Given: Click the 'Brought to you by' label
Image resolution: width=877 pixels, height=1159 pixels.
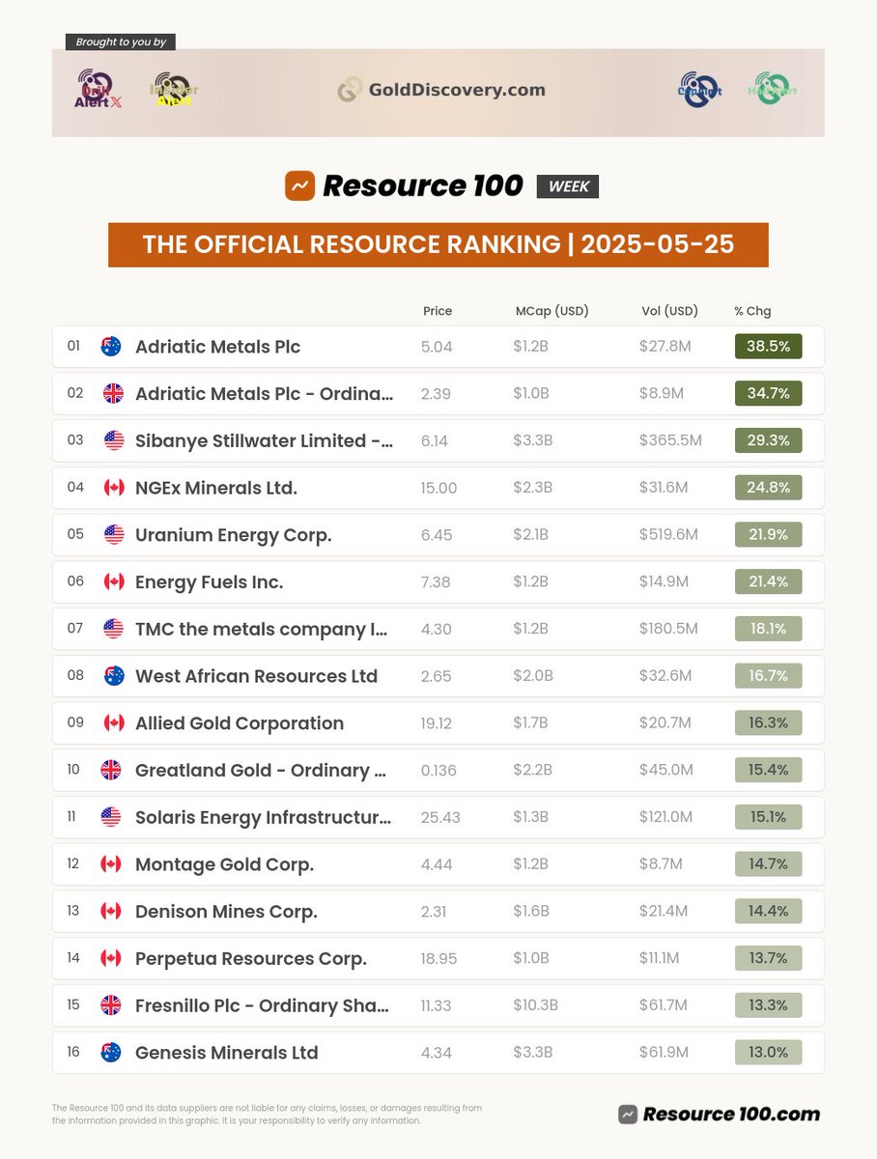Looking at the screenshot, I should pos(121,42).
